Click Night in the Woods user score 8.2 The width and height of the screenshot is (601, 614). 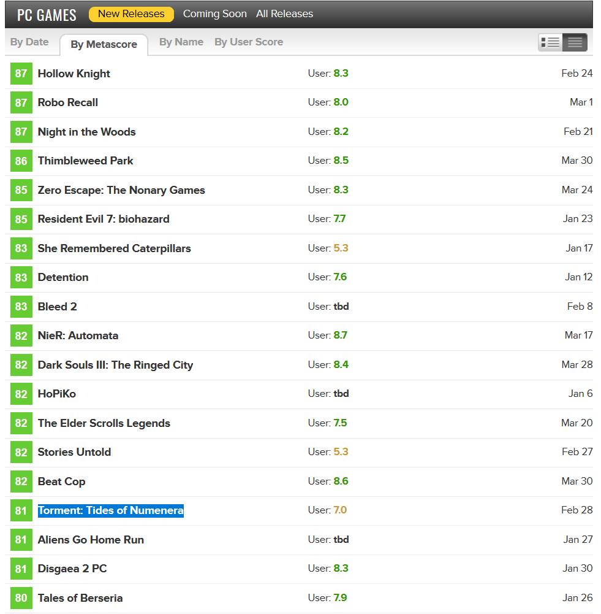coord(341,132)
